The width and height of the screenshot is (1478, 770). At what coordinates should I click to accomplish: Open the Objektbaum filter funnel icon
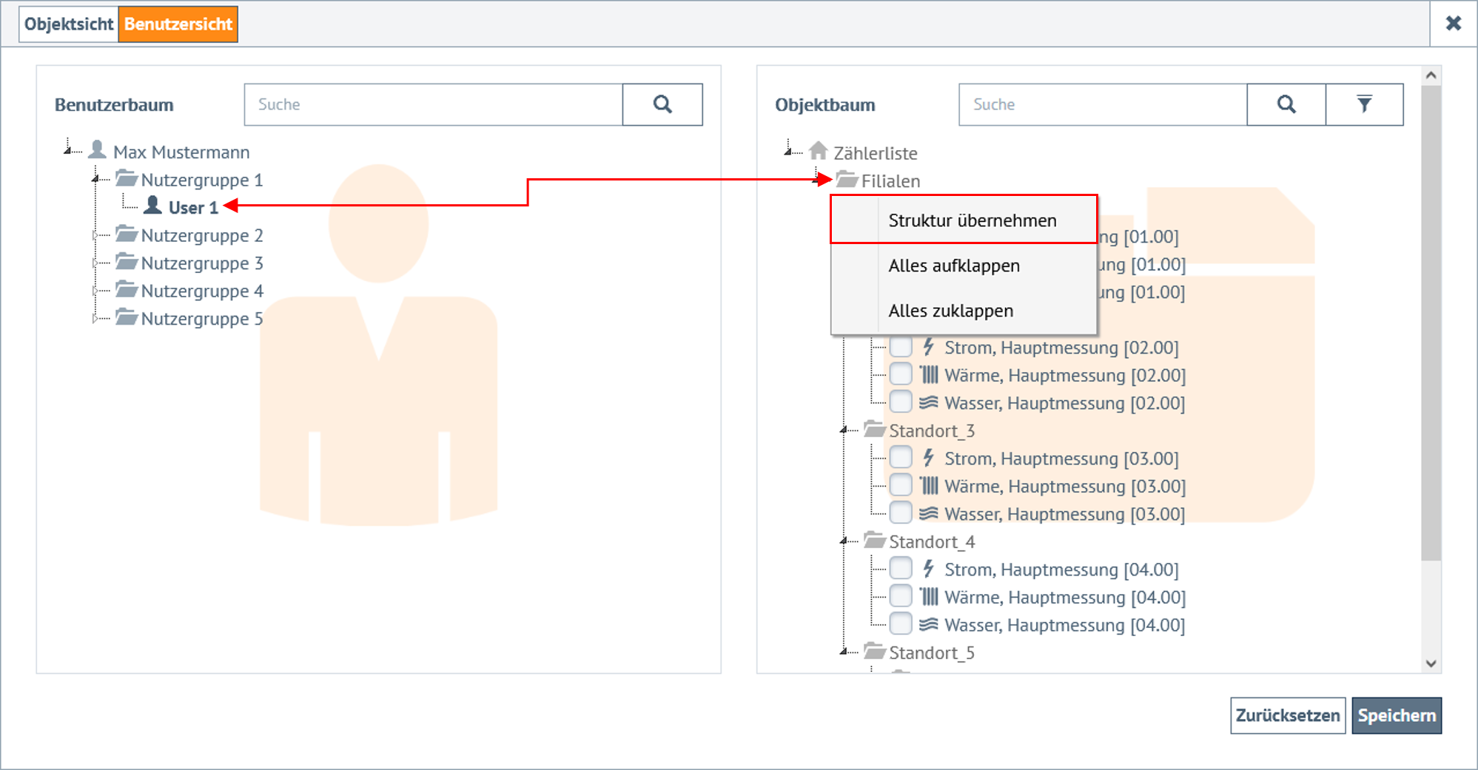point(1363,104)
